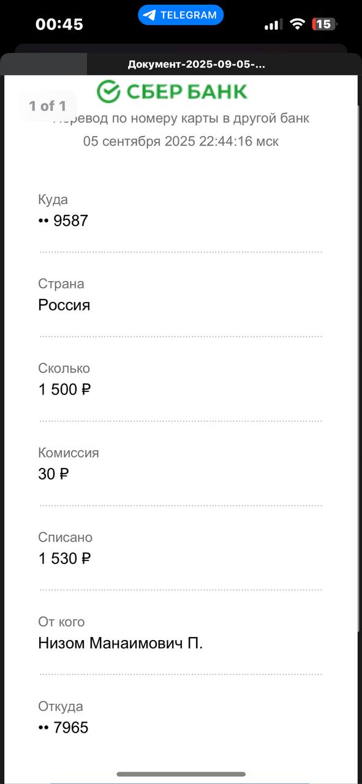Tap the document title Документ-2025-09-05
Screen dimensions: 362x784
[x=197, y=64]
